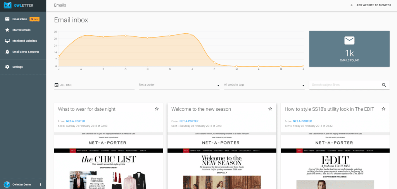Click the search magnifier icon

click(384, 85)
